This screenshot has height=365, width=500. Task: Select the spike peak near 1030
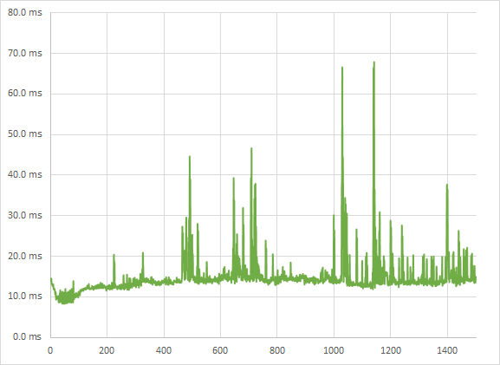click(342, 68)
